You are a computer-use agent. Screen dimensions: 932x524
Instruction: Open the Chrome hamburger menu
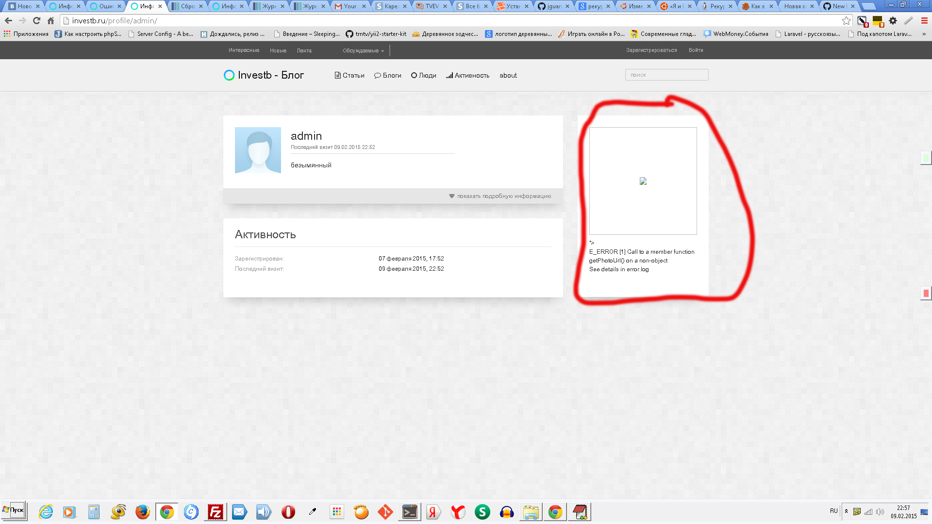pyautogui.click(x=924, y=21)
